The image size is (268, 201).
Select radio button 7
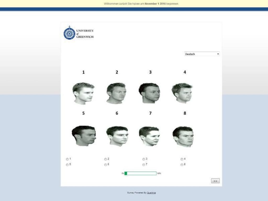(x=143, y=164)
